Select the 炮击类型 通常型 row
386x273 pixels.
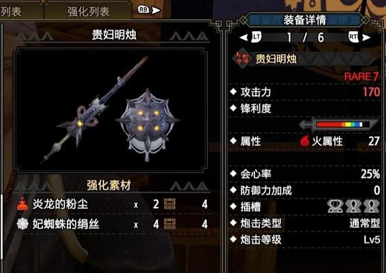305,223
